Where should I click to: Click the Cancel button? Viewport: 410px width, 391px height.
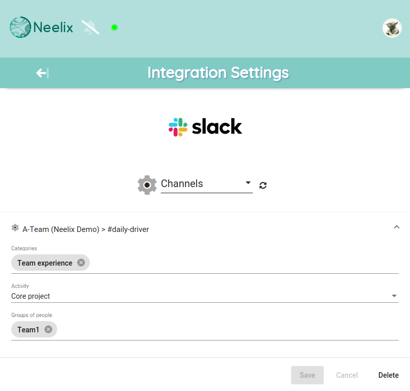tap(347, 375)
